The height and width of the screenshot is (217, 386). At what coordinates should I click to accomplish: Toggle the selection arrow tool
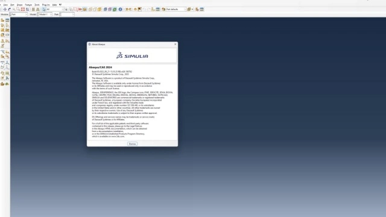coord(44,9)
